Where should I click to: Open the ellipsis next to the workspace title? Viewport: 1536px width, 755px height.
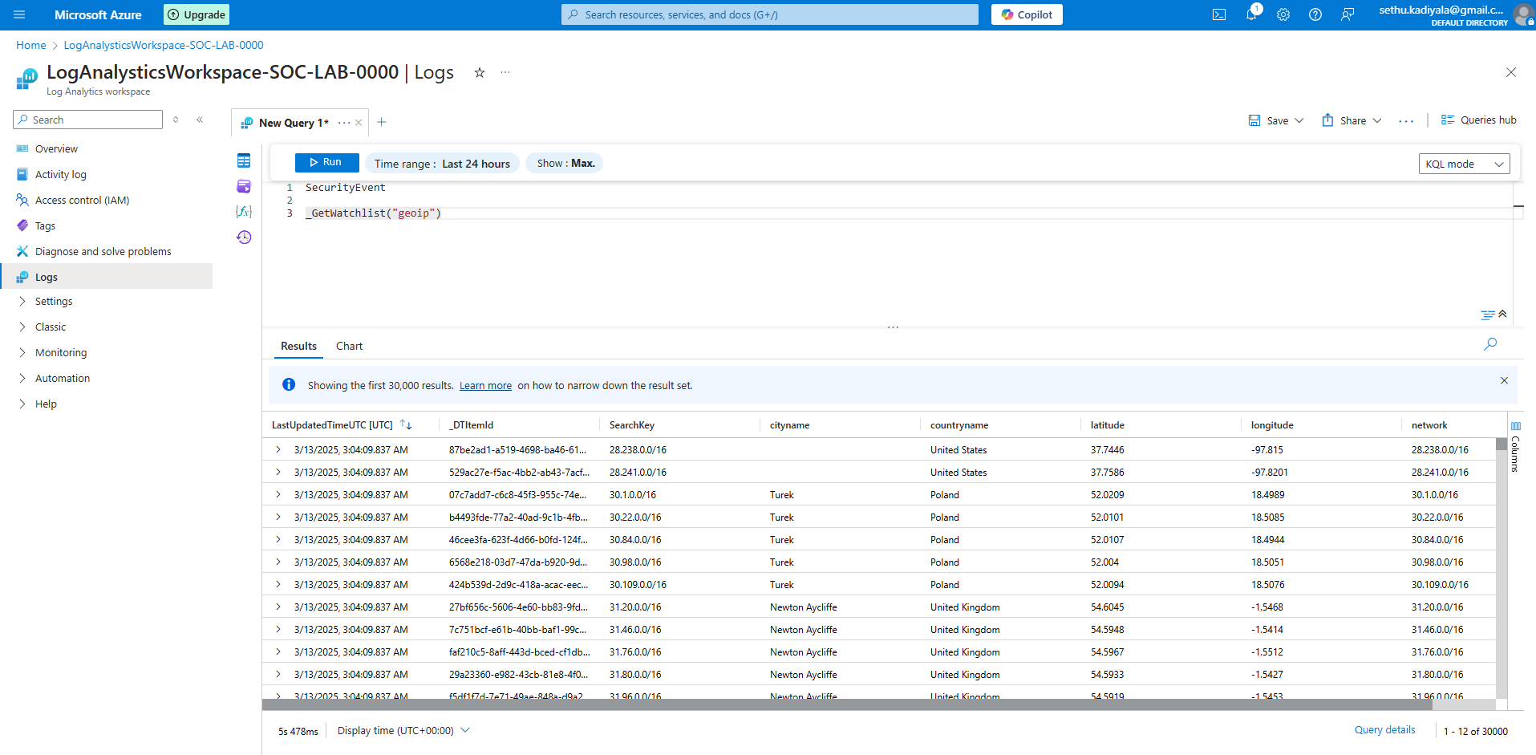pos(505,72)
